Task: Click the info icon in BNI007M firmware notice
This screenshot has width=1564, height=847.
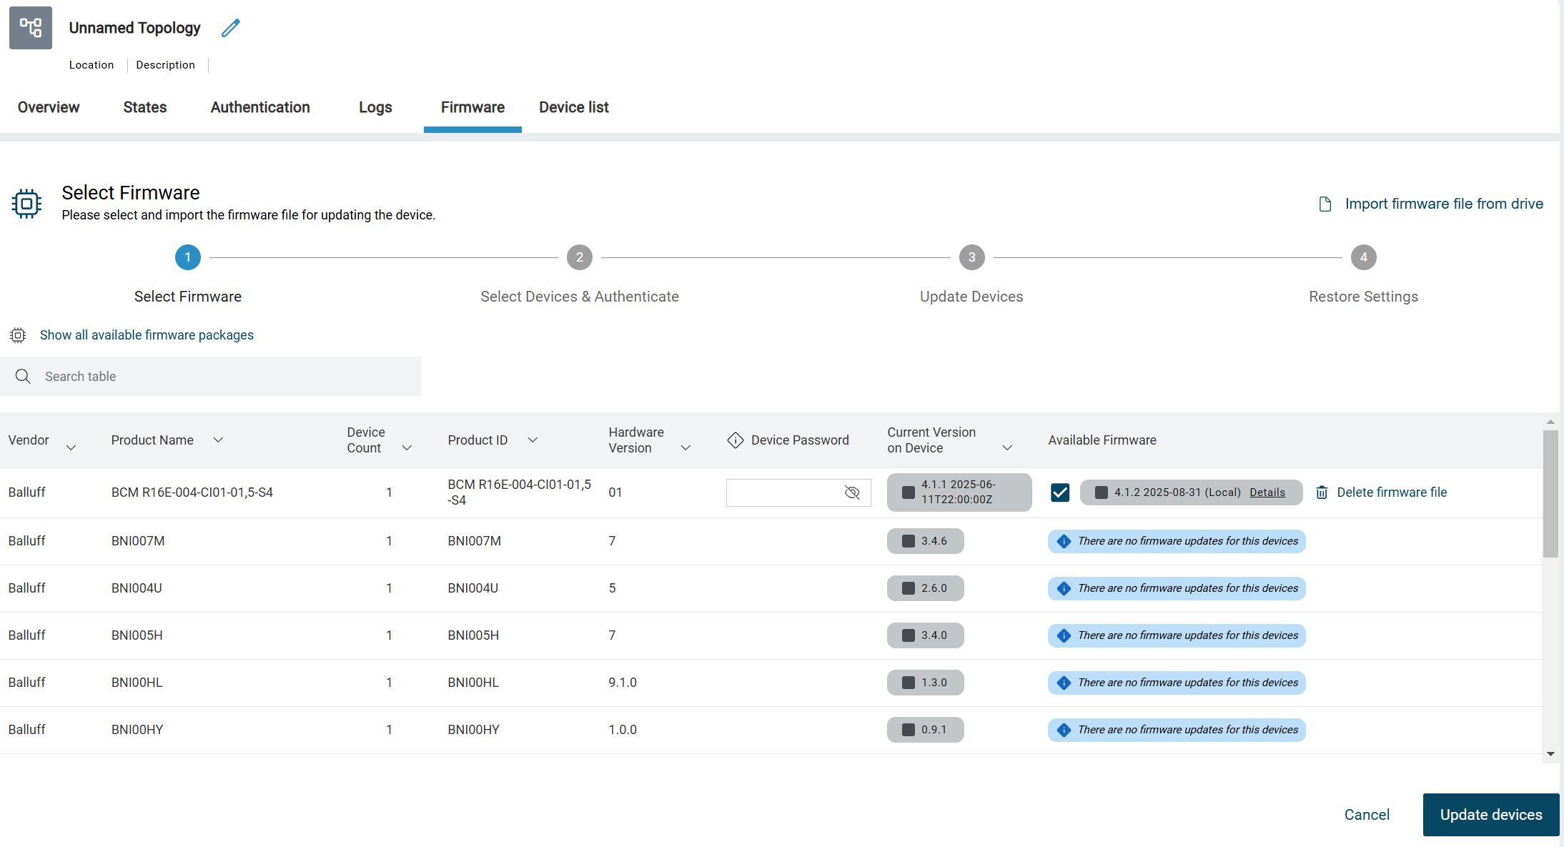Action: (x=1064, y=541)
